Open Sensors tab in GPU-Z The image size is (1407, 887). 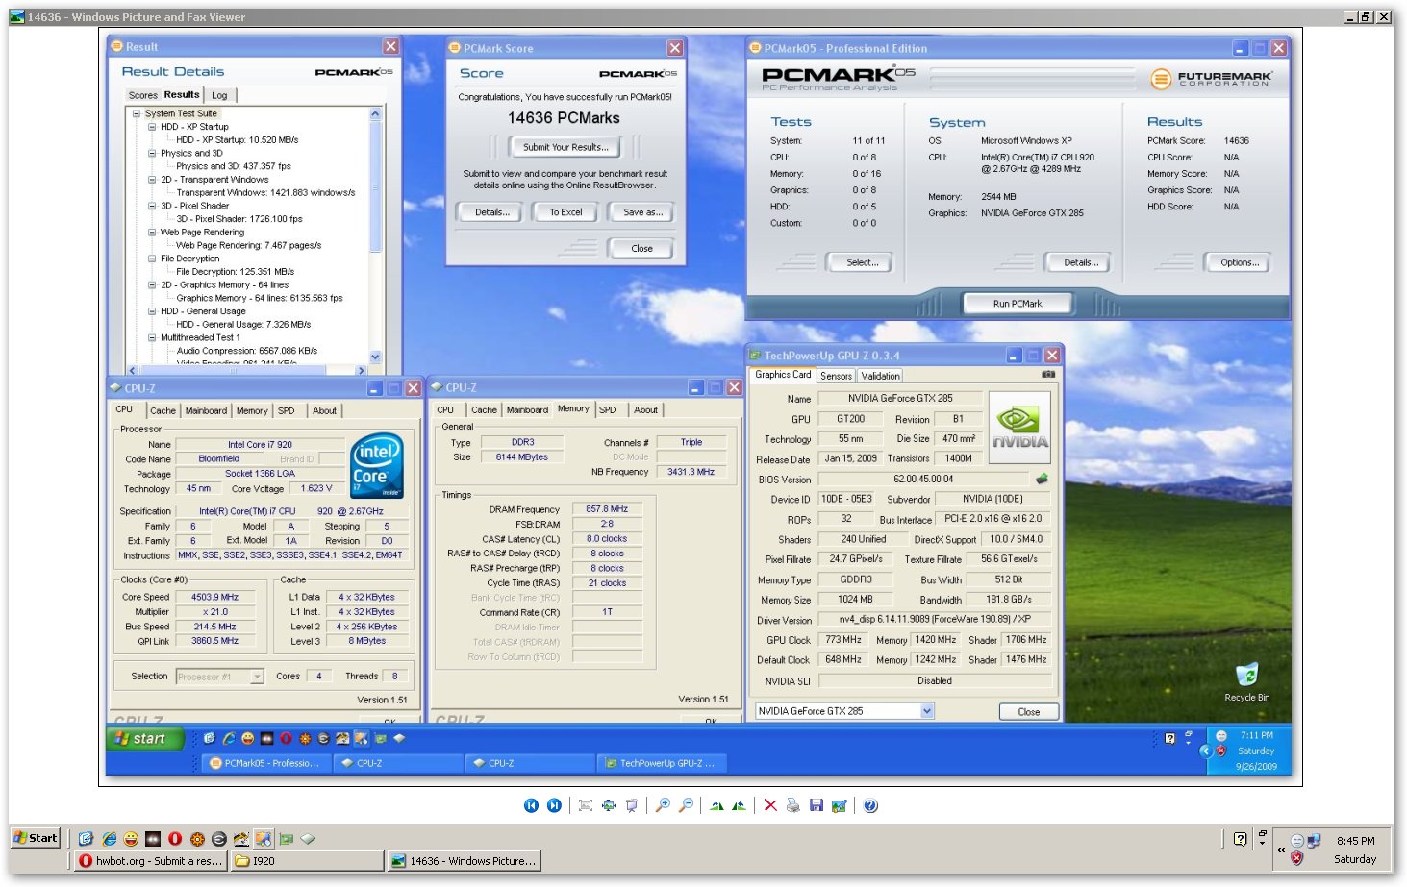836,376
